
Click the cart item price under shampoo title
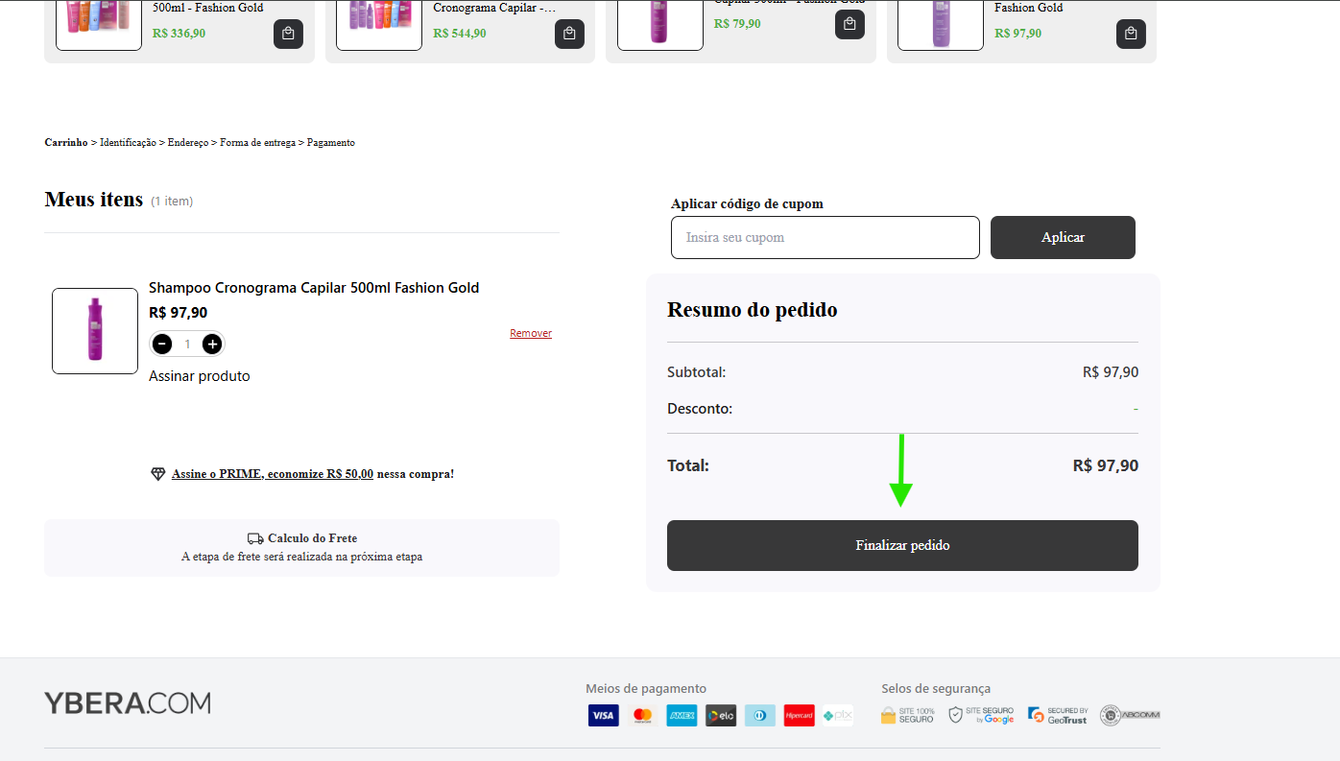179,313
